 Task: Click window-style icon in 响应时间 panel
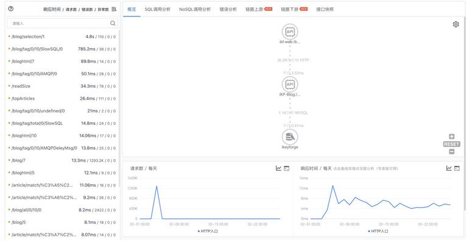pos(457,168)
